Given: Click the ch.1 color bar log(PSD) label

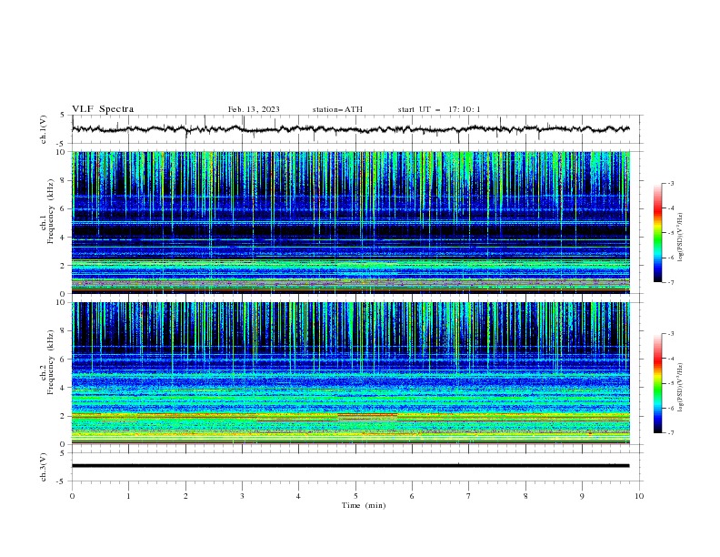Looking at the screenshot, I should [681, 238].
